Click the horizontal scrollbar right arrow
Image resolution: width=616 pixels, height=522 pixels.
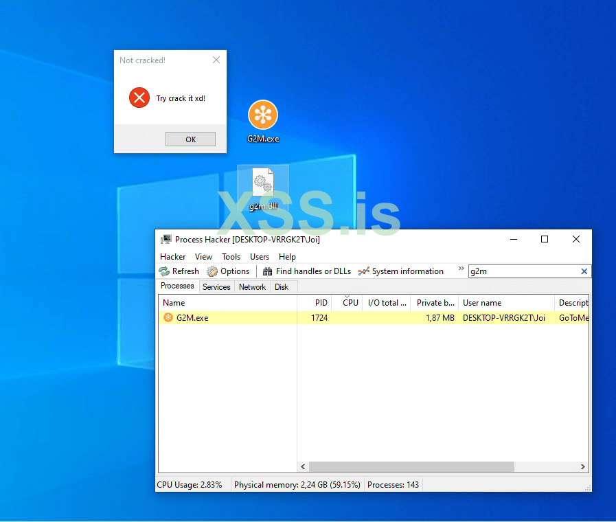[x=582, y=466]
